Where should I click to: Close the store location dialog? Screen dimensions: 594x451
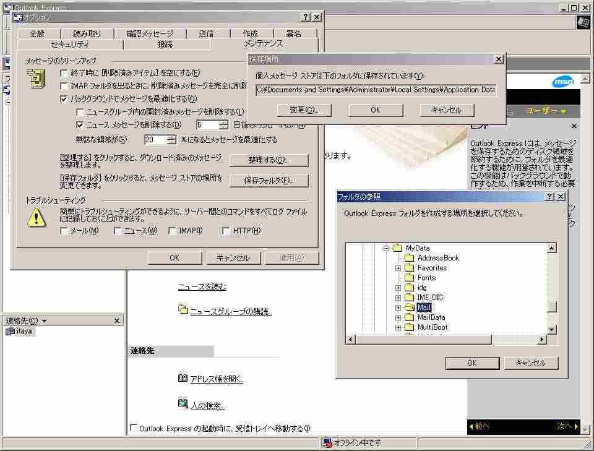499,59
